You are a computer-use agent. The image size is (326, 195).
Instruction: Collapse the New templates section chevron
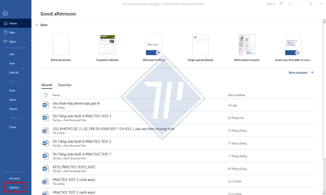click(x=37, y=25)
